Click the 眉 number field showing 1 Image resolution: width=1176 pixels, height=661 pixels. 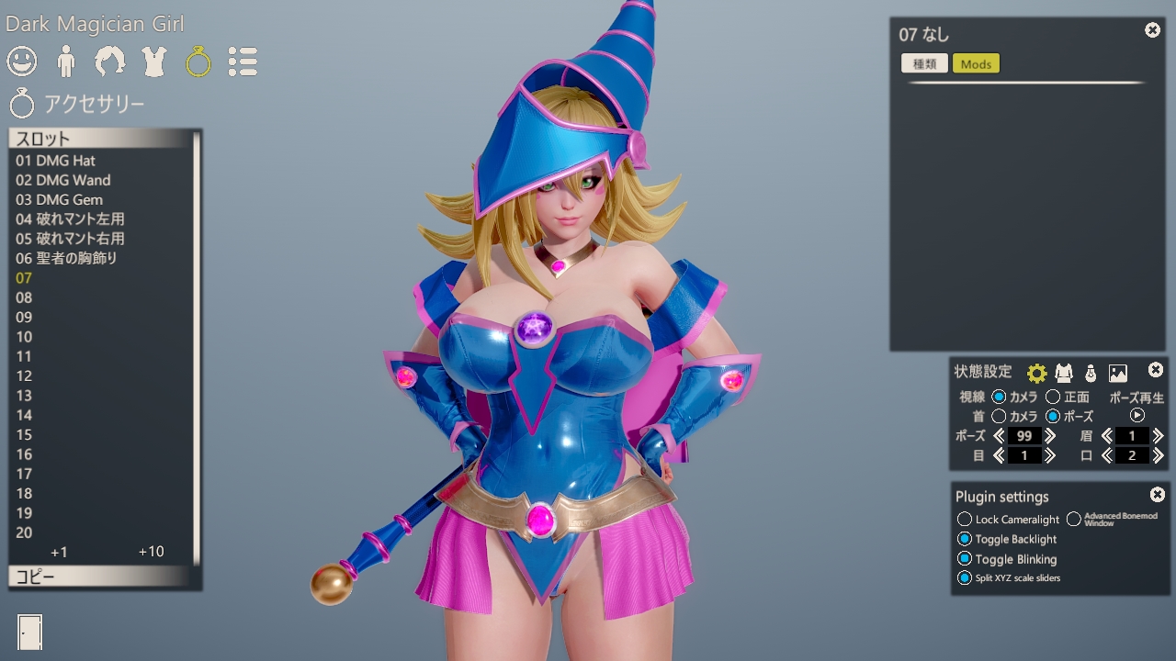coord(1132,436)
